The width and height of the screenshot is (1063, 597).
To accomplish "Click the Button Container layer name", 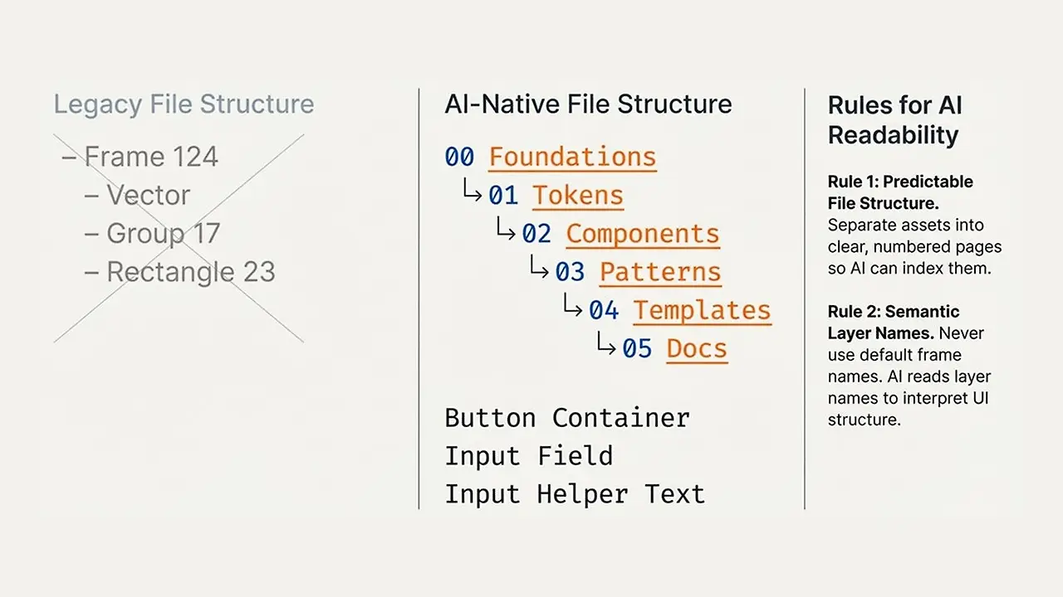I will click(x=567, y=417).
